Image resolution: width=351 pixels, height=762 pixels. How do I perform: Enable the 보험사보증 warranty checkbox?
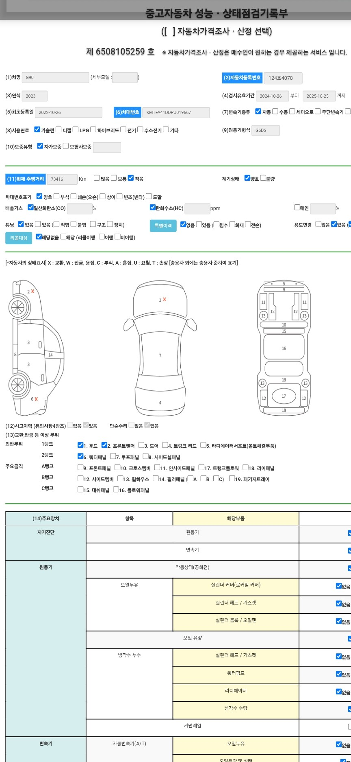click(x=66, y=146)
